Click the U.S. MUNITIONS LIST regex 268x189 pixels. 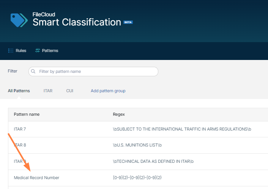tap(137, 145)
